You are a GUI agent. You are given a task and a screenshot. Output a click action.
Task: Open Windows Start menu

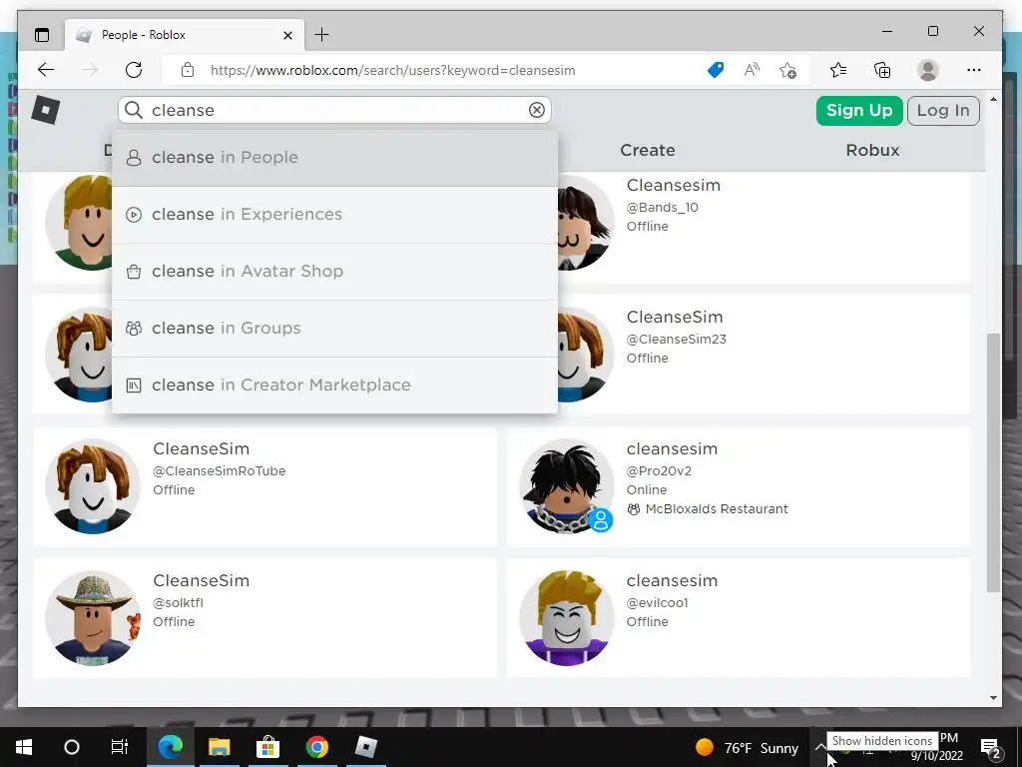(x=24, y=747)
